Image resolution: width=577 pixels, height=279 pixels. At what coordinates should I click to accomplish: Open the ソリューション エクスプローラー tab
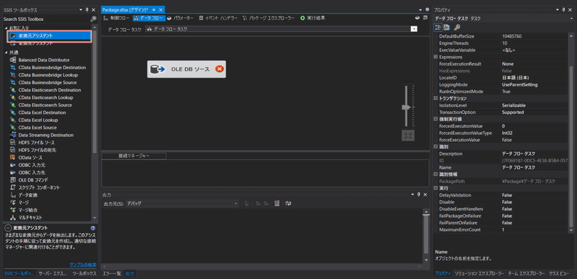[479, 273]
